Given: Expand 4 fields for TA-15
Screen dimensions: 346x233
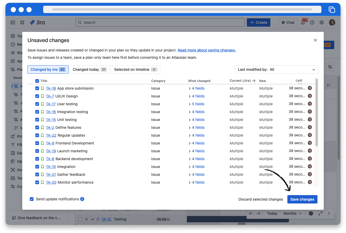Looking at the screenshot, I should (197, 120).
